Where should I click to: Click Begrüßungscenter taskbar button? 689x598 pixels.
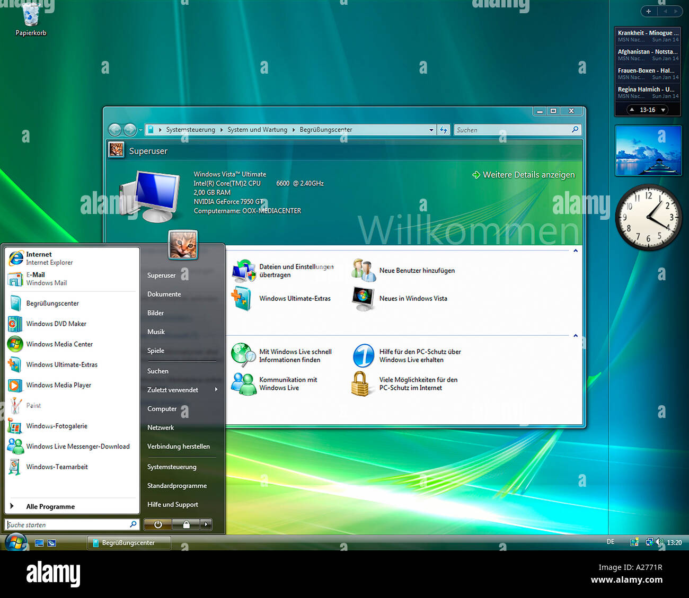pyautogui.click(x=129, y=543)
